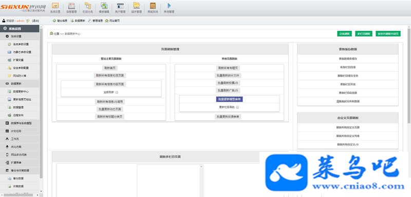Open the 用户管理 toolbar icon

120,6
